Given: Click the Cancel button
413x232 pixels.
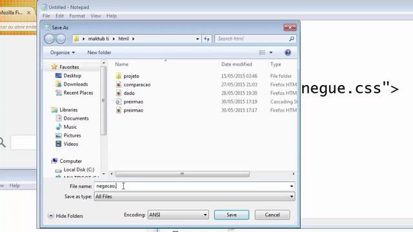Looking at the screenshot, I should coord(272,215).
